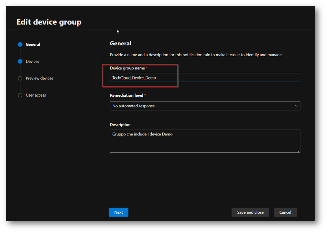Go to the General step label
The width and height of the screenshot is (327, 233).
click(x=33, y=45)
